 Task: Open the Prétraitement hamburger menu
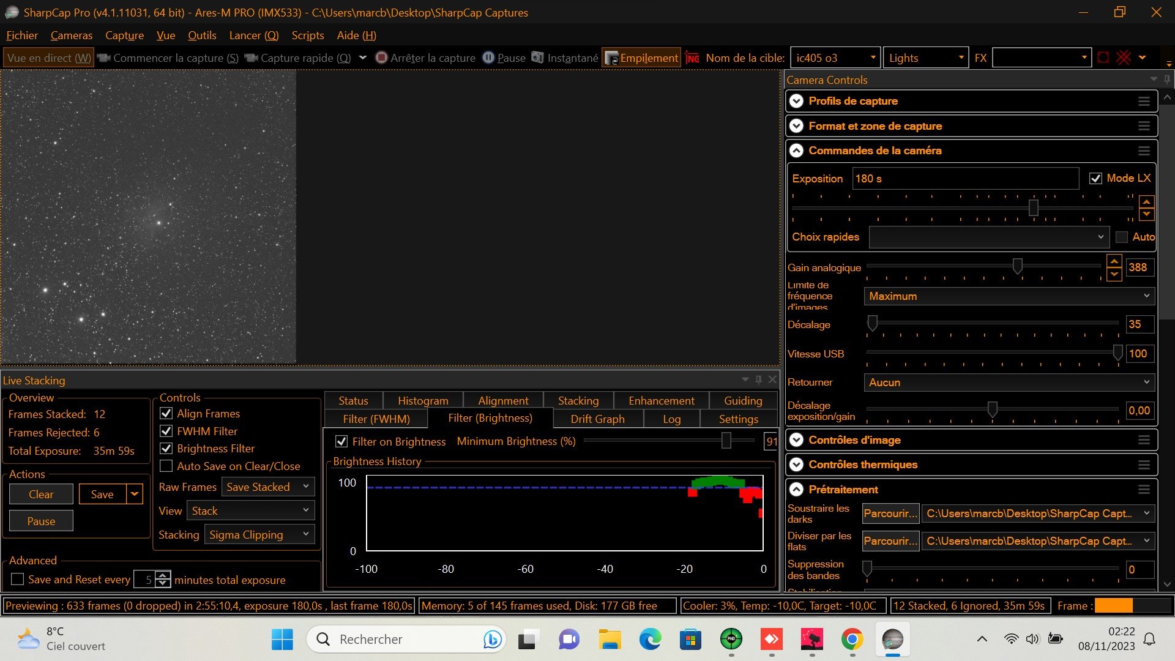1144,490
